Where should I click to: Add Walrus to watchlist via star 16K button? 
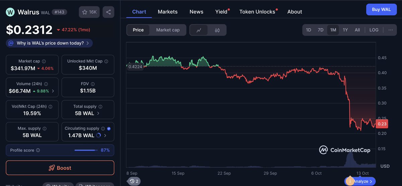pyautogui.click(x=89, y=12)
